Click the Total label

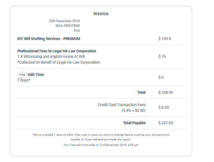click(x=141, y=92)
